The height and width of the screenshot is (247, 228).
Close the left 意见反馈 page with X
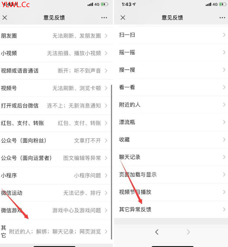(5, 18)
